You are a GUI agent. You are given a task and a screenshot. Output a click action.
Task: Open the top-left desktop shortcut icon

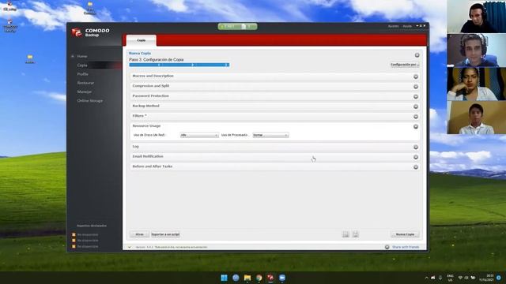pos(9,6)
